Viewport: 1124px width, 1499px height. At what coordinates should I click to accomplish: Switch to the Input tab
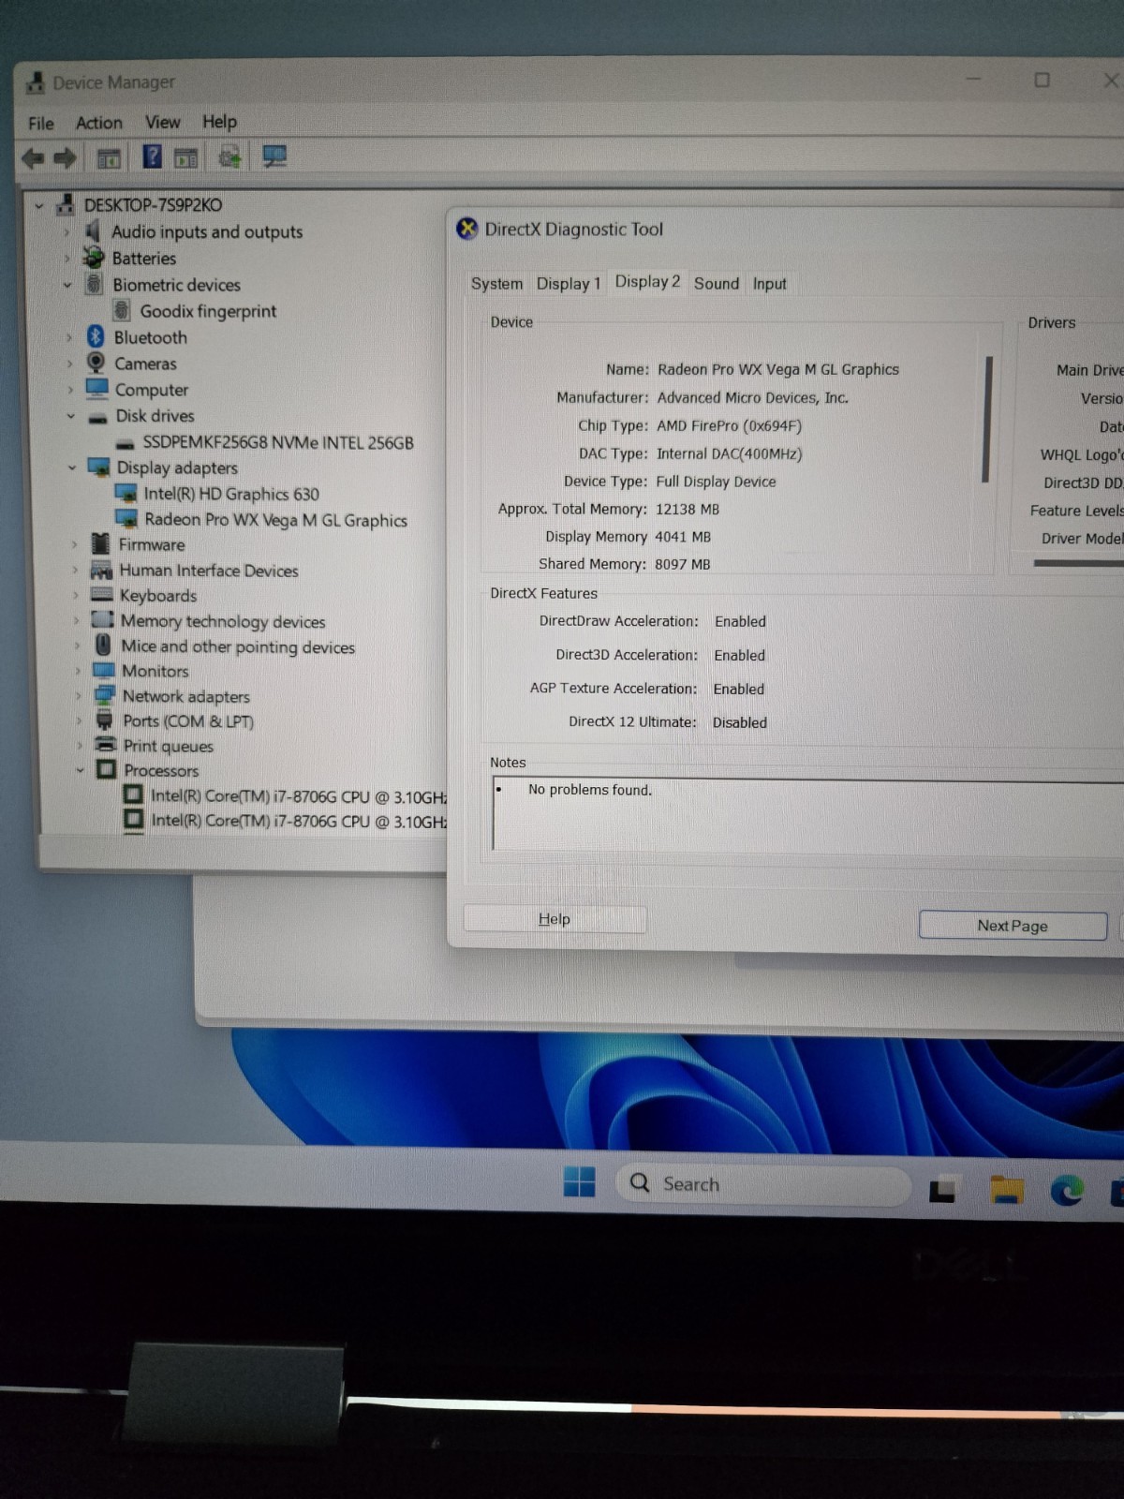[x=770, y=284]
